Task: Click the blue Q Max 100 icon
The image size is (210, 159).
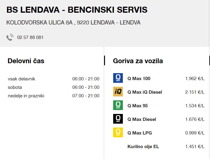Action: pos(118,78)
